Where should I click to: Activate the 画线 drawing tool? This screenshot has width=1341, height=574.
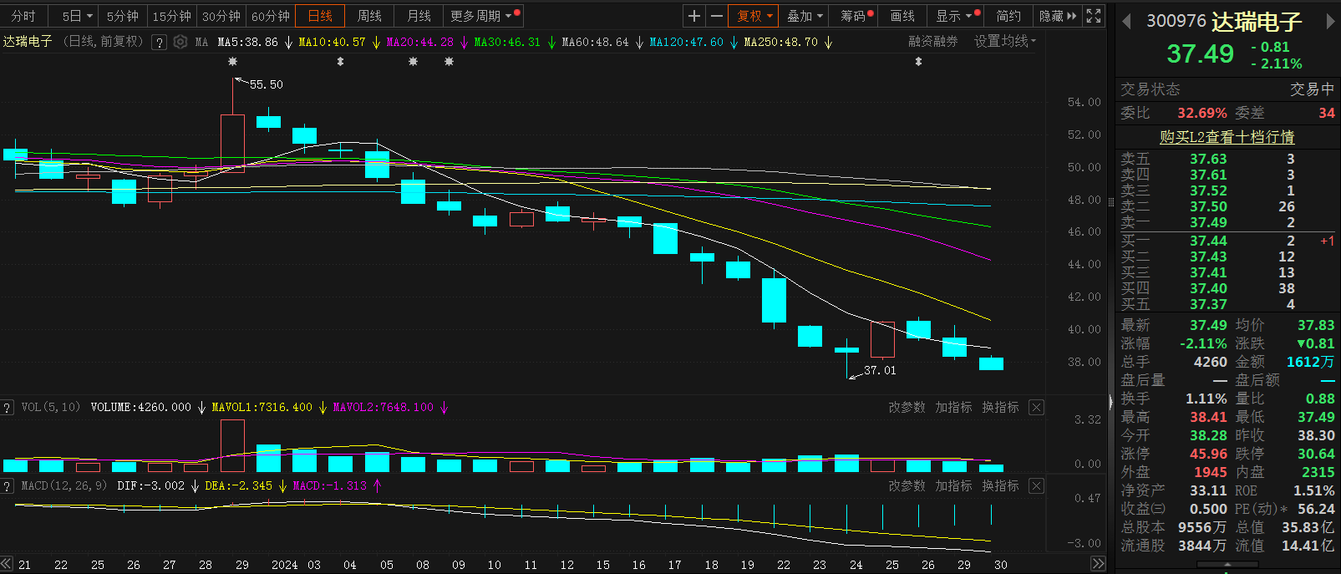pyautogui.click(x=902, y=16)
